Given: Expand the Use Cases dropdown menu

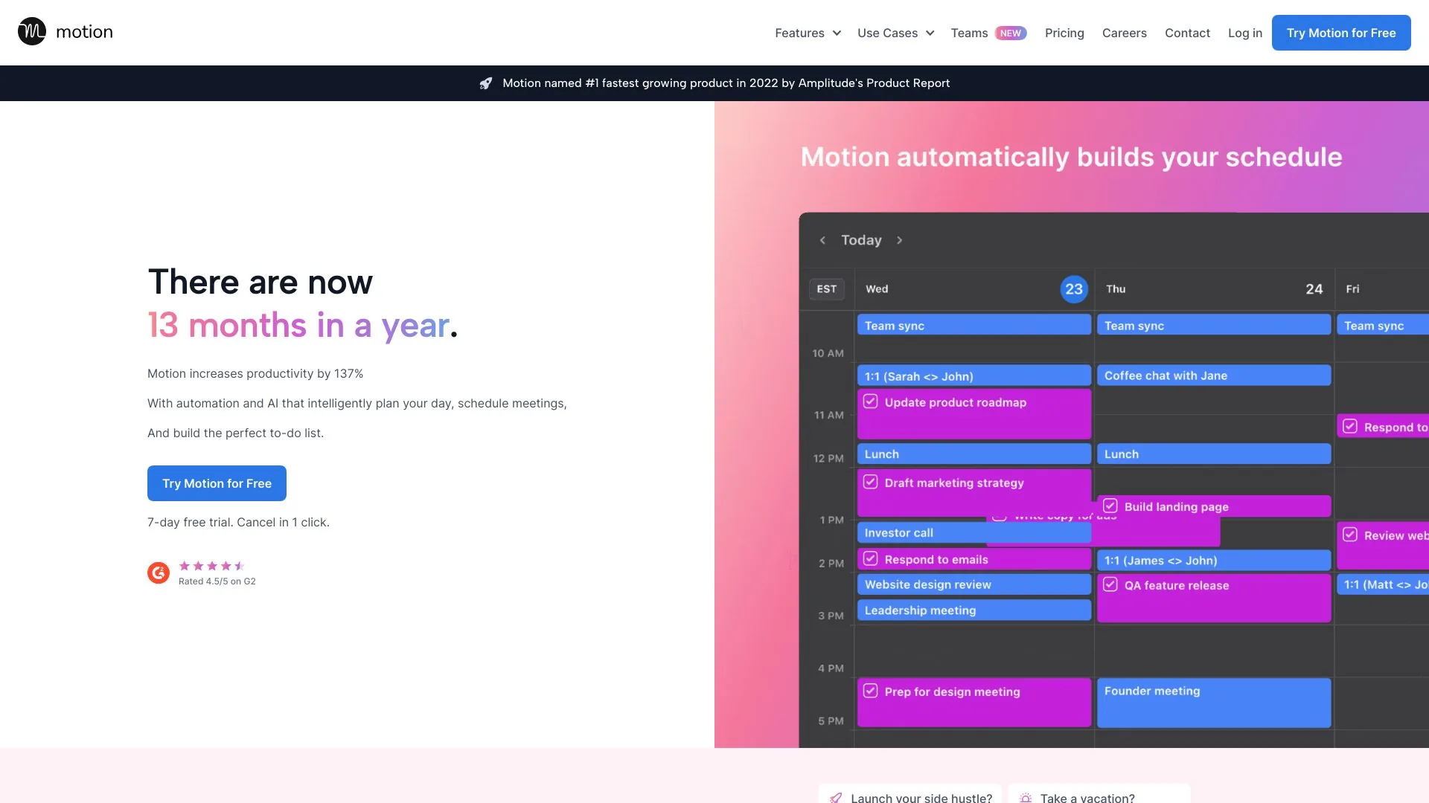Looking at the screenshot, I should click(895, 33).
